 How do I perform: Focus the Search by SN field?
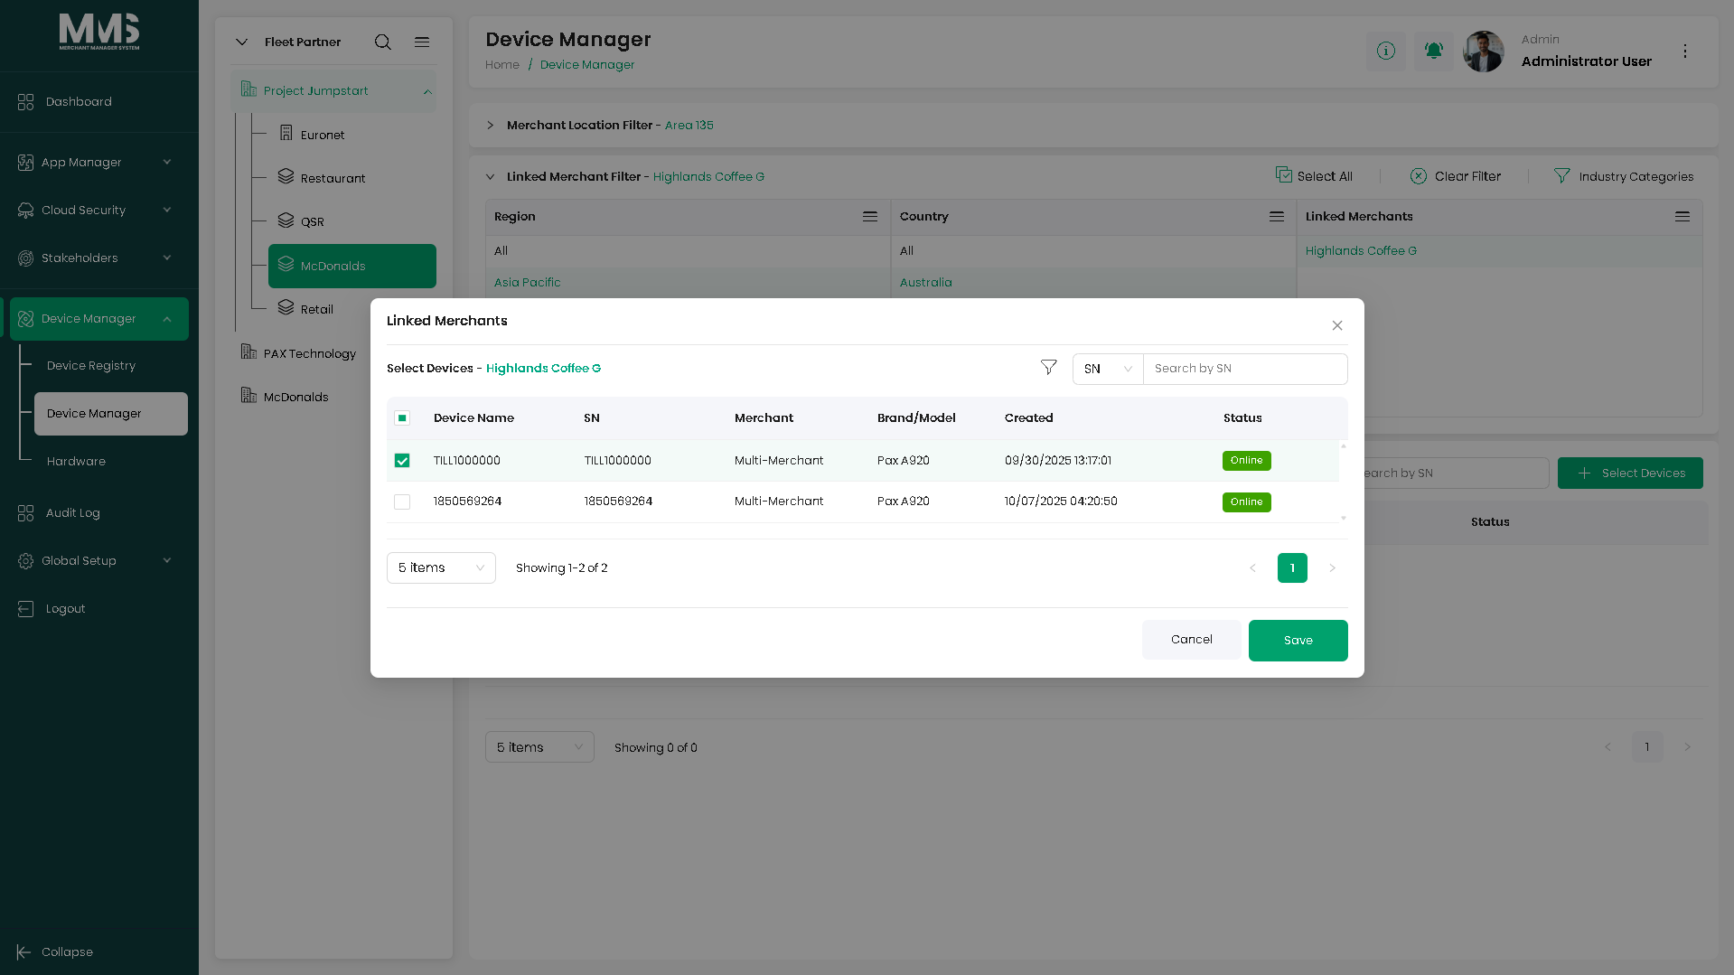tap(1245, 369)
